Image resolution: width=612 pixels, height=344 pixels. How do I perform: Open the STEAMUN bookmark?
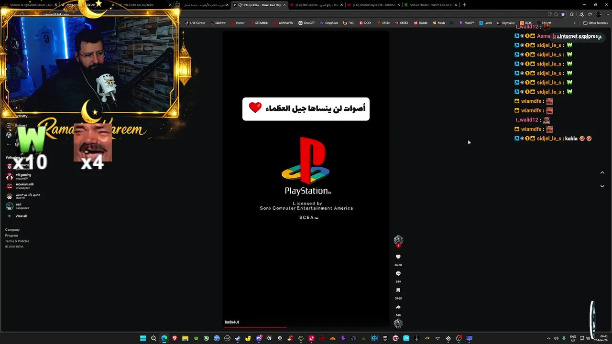tap(259, 23)
